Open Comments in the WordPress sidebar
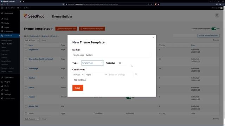Viewport: 225px width, 126px height. [8, 31]
